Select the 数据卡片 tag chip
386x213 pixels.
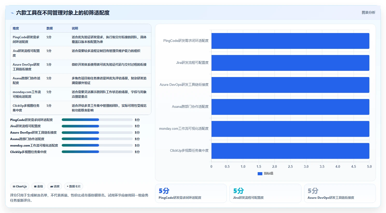(74, 186)
